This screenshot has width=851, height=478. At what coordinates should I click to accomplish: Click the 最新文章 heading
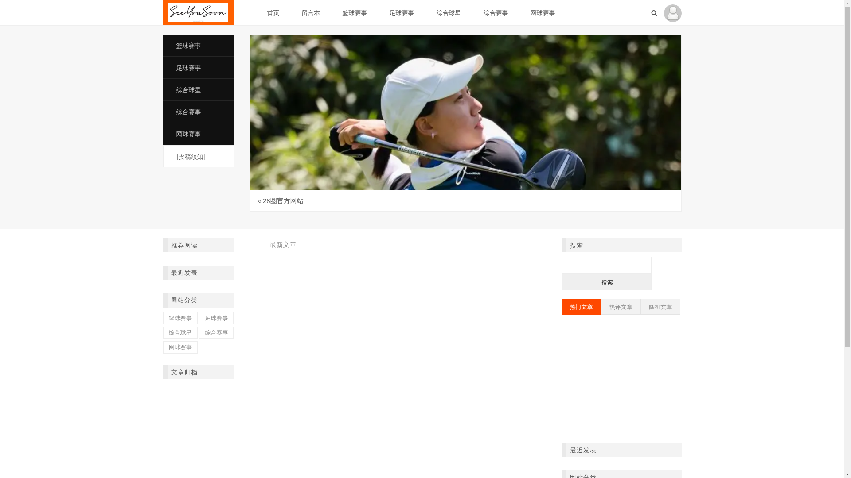283,245
